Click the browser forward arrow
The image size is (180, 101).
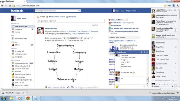pyautogui.click(x=6, y=6)
